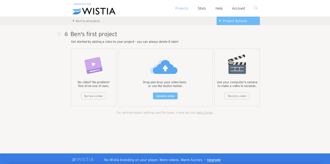Click the search magnifier icon
Image resolution: width=330 pixels, height=164 pixels.
coord(256,8)
